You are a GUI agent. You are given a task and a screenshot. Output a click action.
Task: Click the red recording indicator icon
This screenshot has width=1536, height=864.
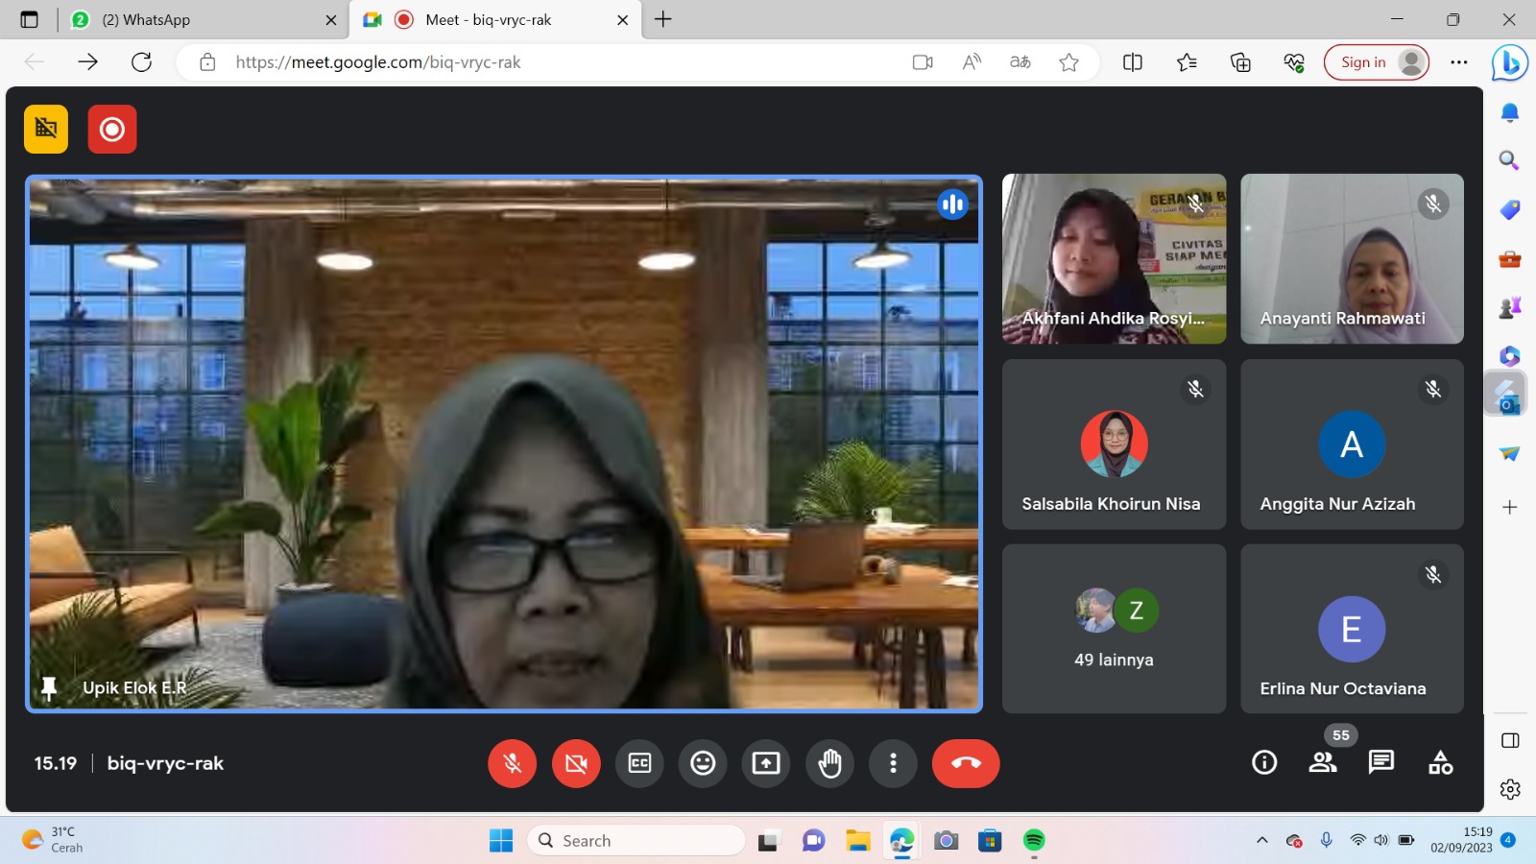tap(112, 130)
